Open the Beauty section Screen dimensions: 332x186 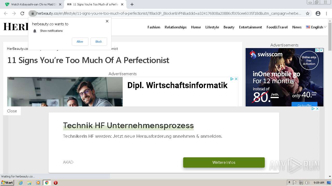pyautogui.click(x=229, y=27)
